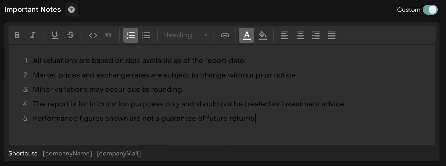Toggle bold formatting
446x166 pixels.
[x=17, y=35]
